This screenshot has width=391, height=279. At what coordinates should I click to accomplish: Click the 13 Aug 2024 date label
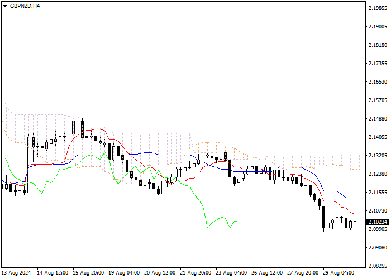coord(16,273)
